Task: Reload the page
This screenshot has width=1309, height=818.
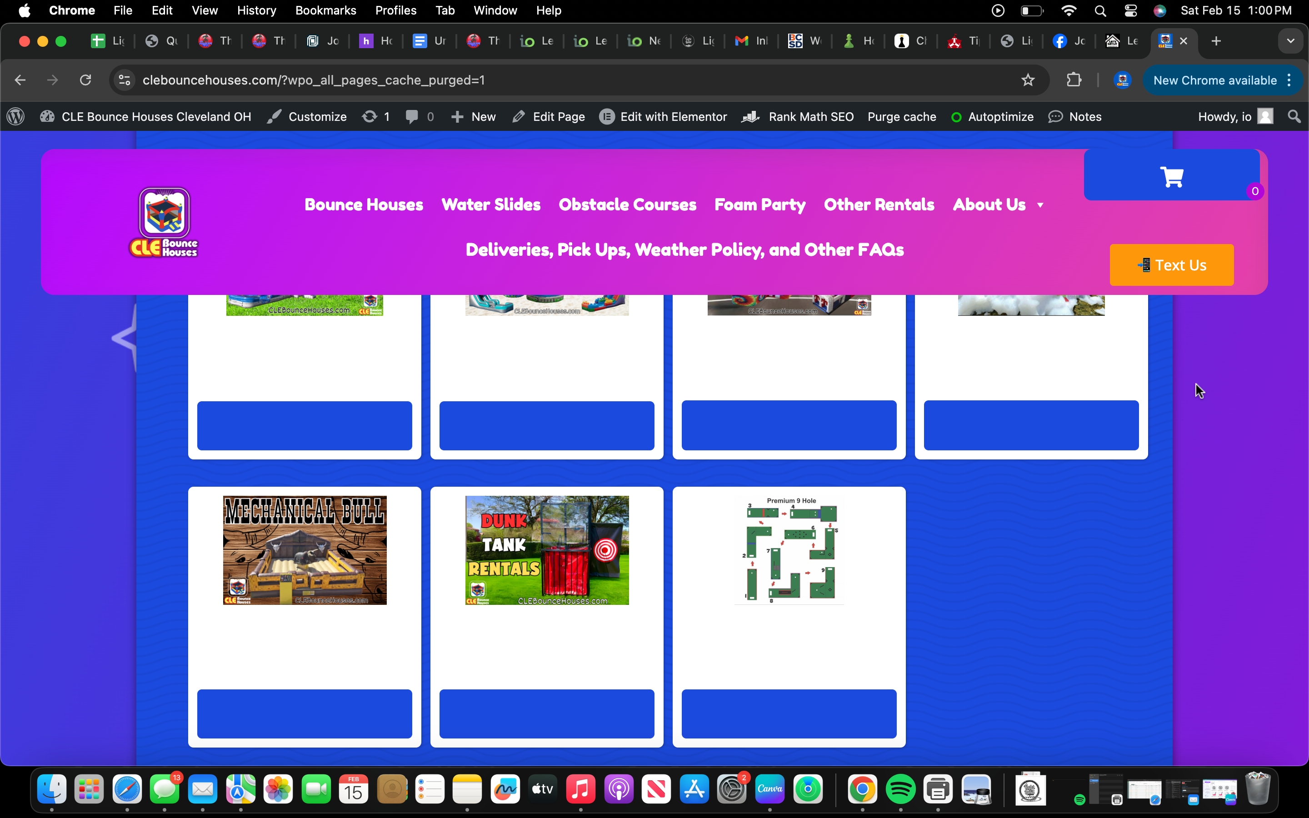Action: pos(85,80)
